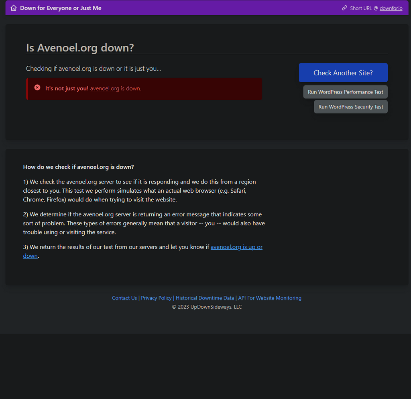Screen dimensions: 411x399
Task: Follow the 'avenoel.org is up or down' link
Action: pos(236,247)
